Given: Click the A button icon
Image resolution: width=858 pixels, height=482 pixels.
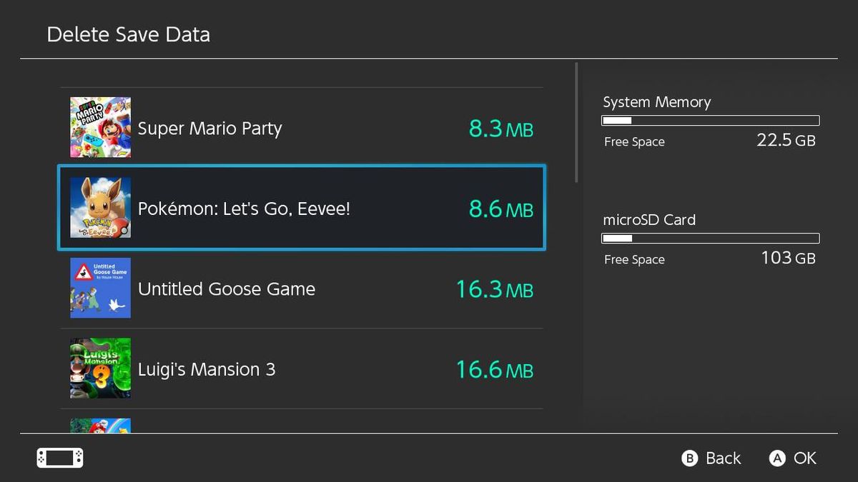Looking at the screenshot, I should [x=777, y=458].
